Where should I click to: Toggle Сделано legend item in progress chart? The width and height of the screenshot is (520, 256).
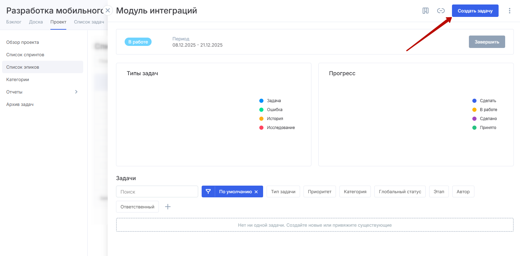488,119
